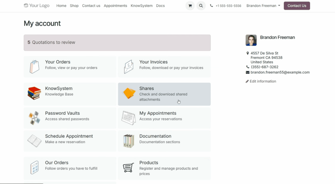This screenshot has height=184, width=335.
Task: Open the Appointments menu item
Action: pyautogui.click(x=115, y=6)
